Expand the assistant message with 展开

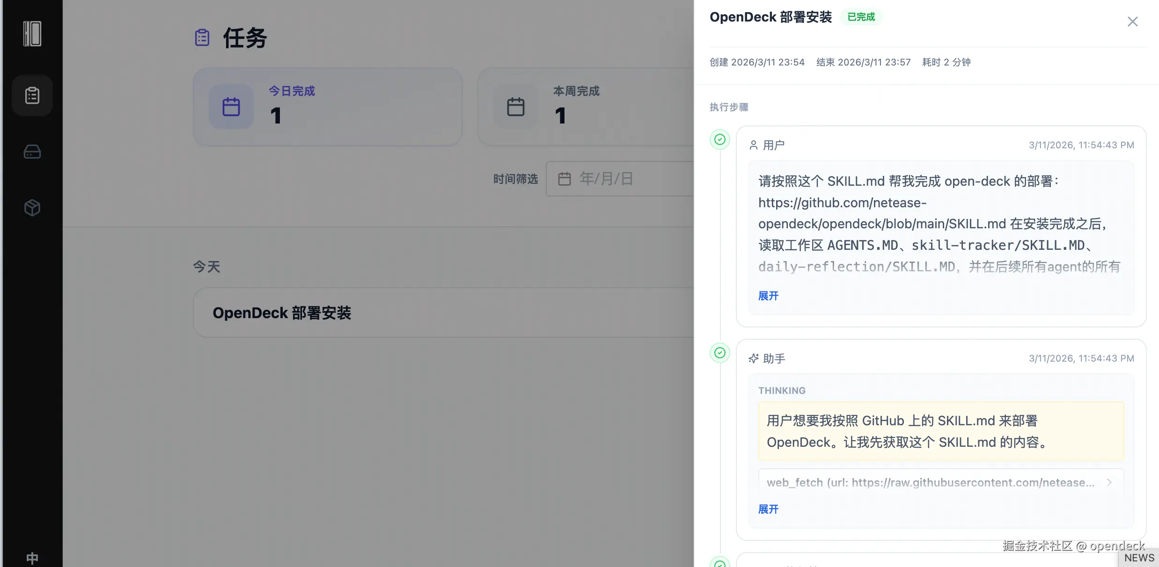[x=768, y=509]
